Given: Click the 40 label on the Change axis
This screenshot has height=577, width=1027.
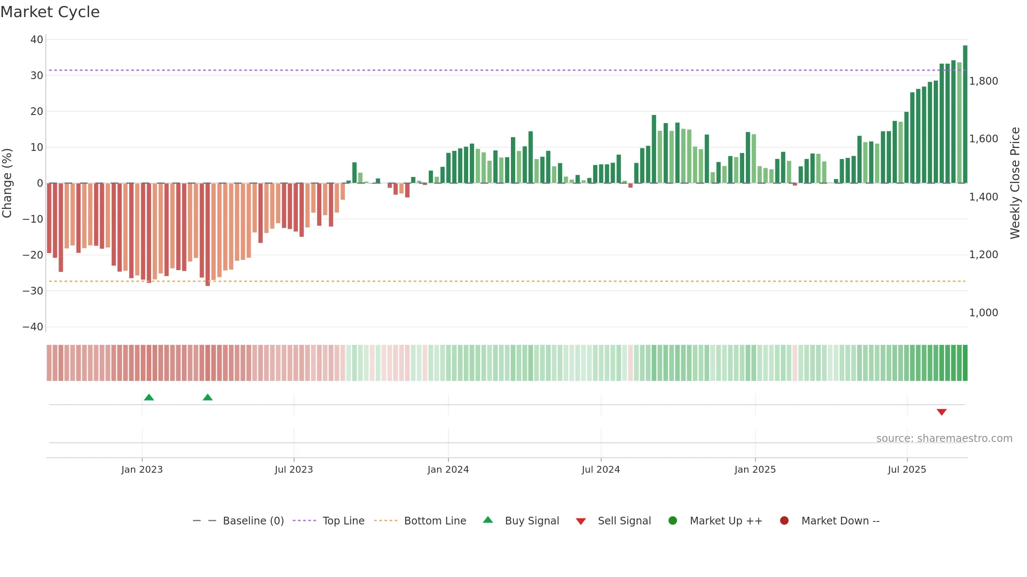Looking at the screenshot, I should [37, 40].
